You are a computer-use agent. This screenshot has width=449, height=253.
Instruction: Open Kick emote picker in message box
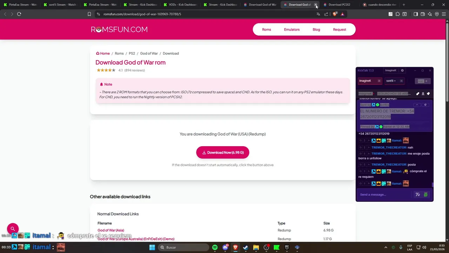click(425, 194)
